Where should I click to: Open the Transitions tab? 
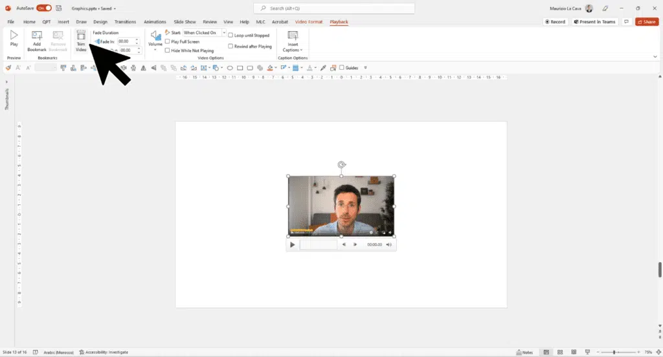[125, 22]
